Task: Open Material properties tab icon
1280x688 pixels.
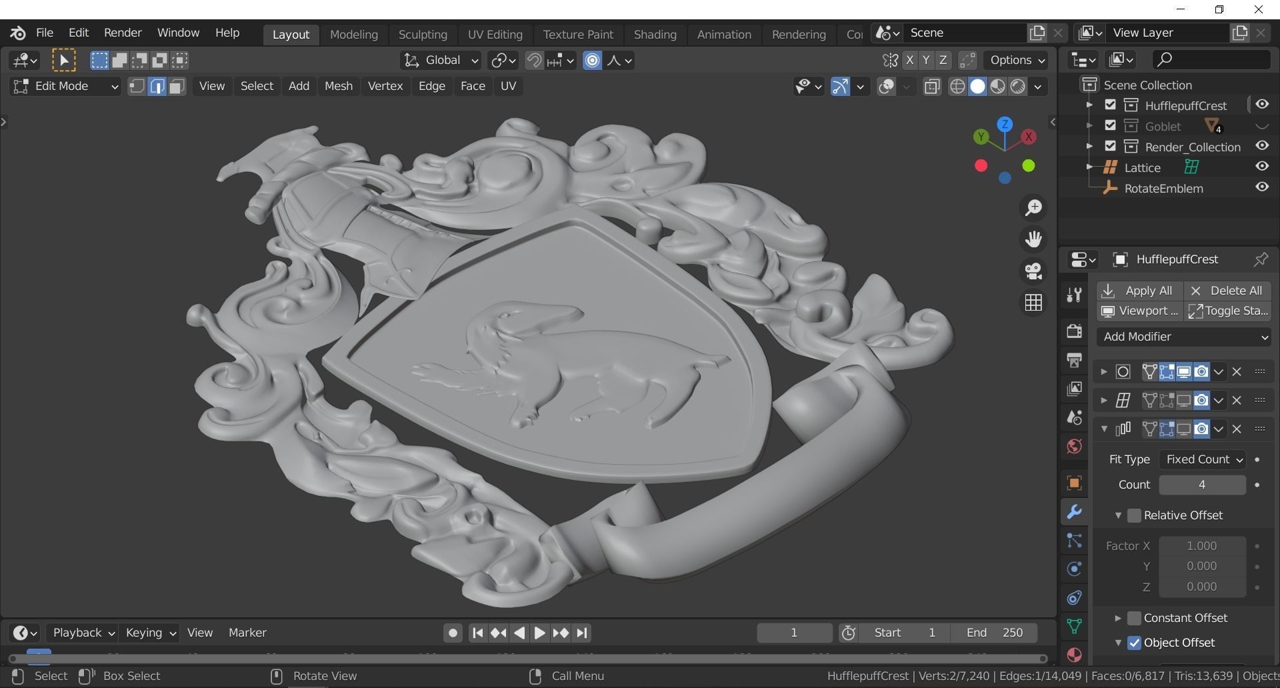Action: [1074, 655]
